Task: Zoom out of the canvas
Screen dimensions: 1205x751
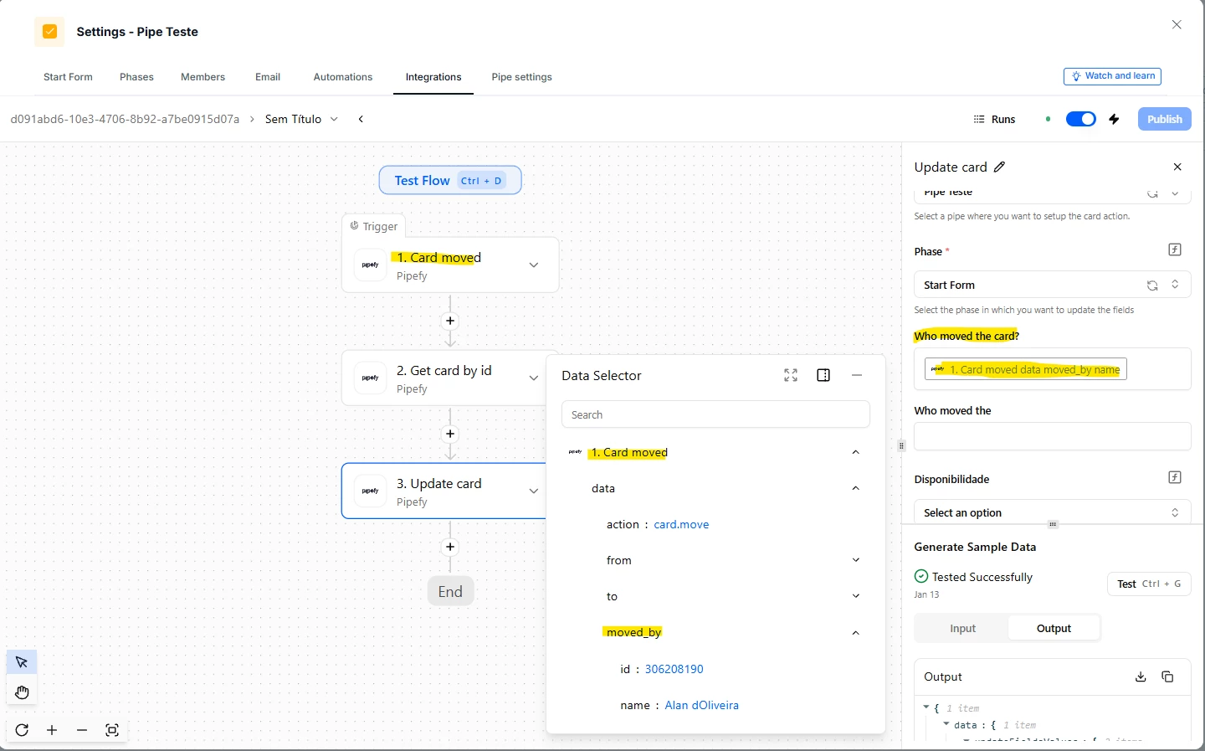Action: point(82,730)
